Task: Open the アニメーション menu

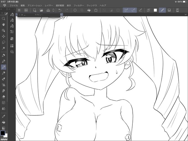Action: (x=35, y=6)
